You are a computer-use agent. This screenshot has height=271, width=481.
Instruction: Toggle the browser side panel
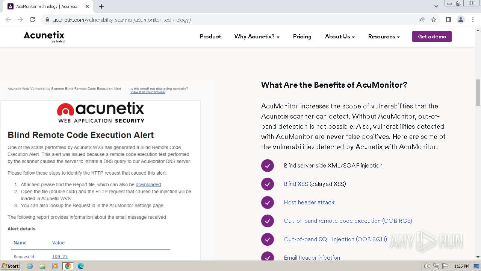coord(449,20)
